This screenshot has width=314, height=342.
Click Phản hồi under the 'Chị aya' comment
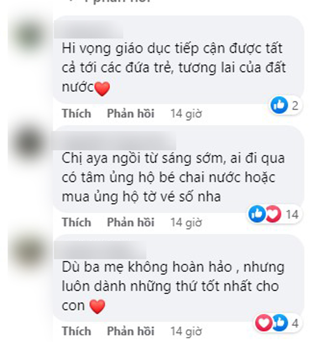[x=131, y=222]
